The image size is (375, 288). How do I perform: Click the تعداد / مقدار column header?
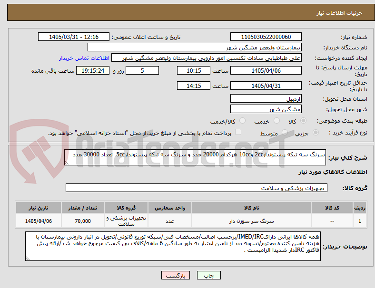(83, 208)
